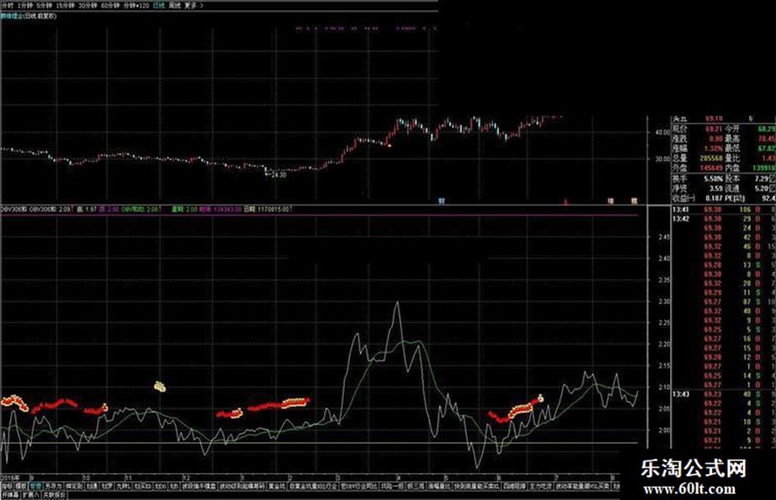This screenshot has height=500, width=776.
Task: Switch to the 周线 weekly chart
Action: click(x=174, y=6)
